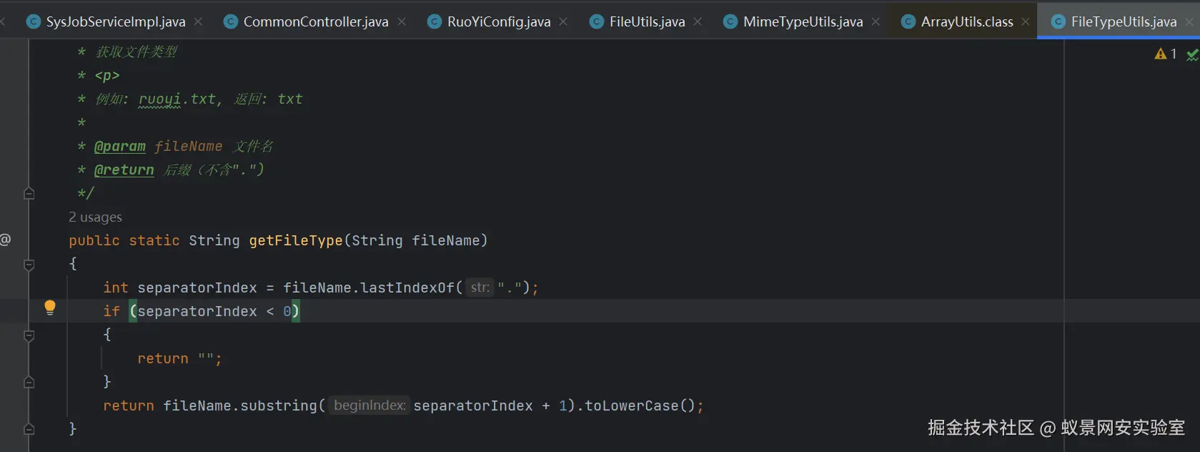The height and width of the screenshot is (452, 1200).
Task: Click the lastIndexOf method call
Action: click(407, 288)
